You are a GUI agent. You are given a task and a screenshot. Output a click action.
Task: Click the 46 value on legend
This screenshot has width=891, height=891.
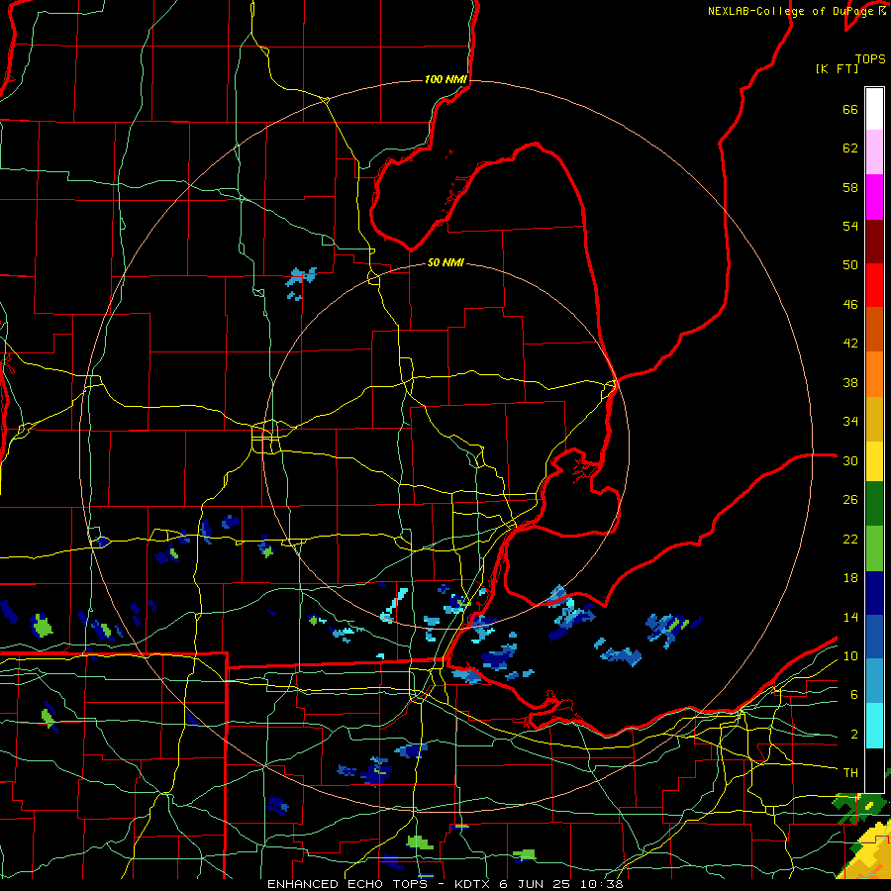850,305
